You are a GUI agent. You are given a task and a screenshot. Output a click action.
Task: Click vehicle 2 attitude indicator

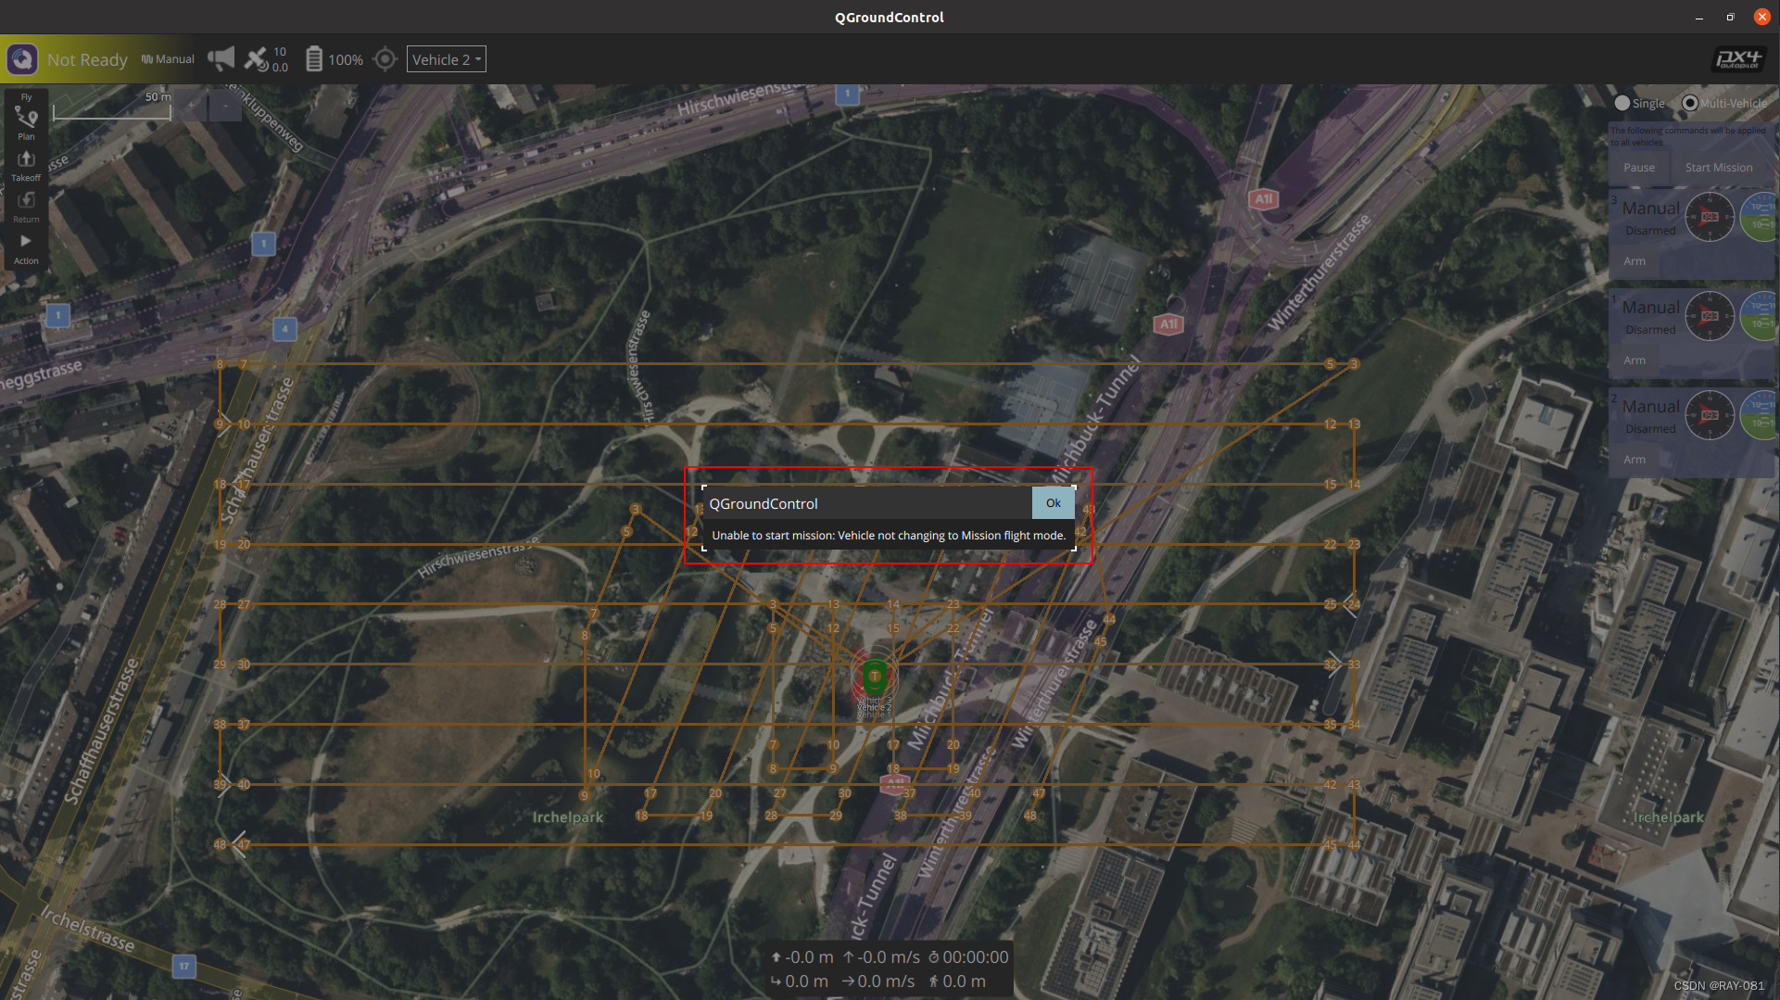[1760, 415]
